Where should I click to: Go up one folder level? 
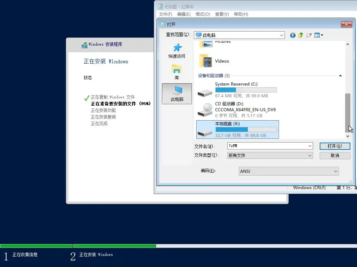click(x=301, y=35)
